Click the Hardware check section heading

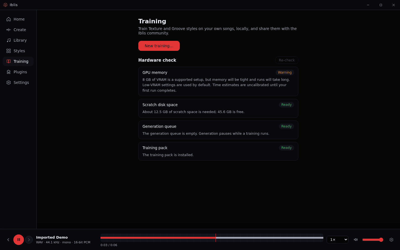[x=157, y=60]
